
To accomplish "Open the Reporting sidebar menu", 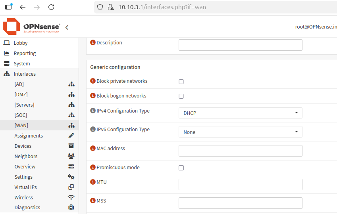I will click(x=25, y=53).
